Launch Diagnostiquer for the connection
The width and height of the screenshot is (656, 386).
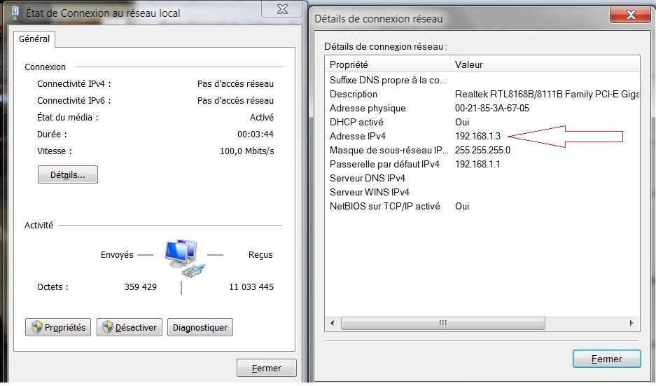click(200, 327)
